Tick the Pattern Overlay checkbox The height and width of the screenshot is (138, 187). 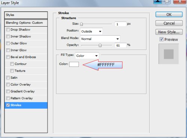point(8,98)
